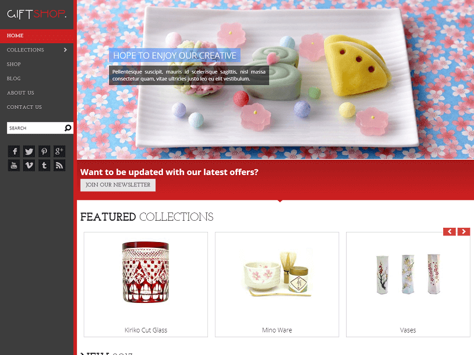Show previous featured collections

[x=450, y=231]
